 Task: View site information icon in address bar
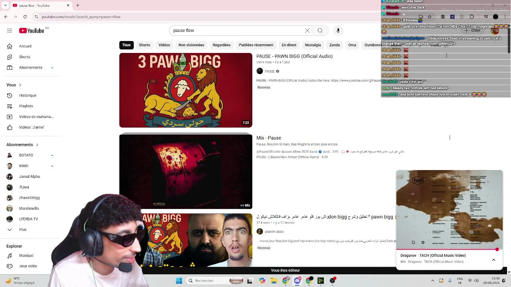[x=36, y=17]
